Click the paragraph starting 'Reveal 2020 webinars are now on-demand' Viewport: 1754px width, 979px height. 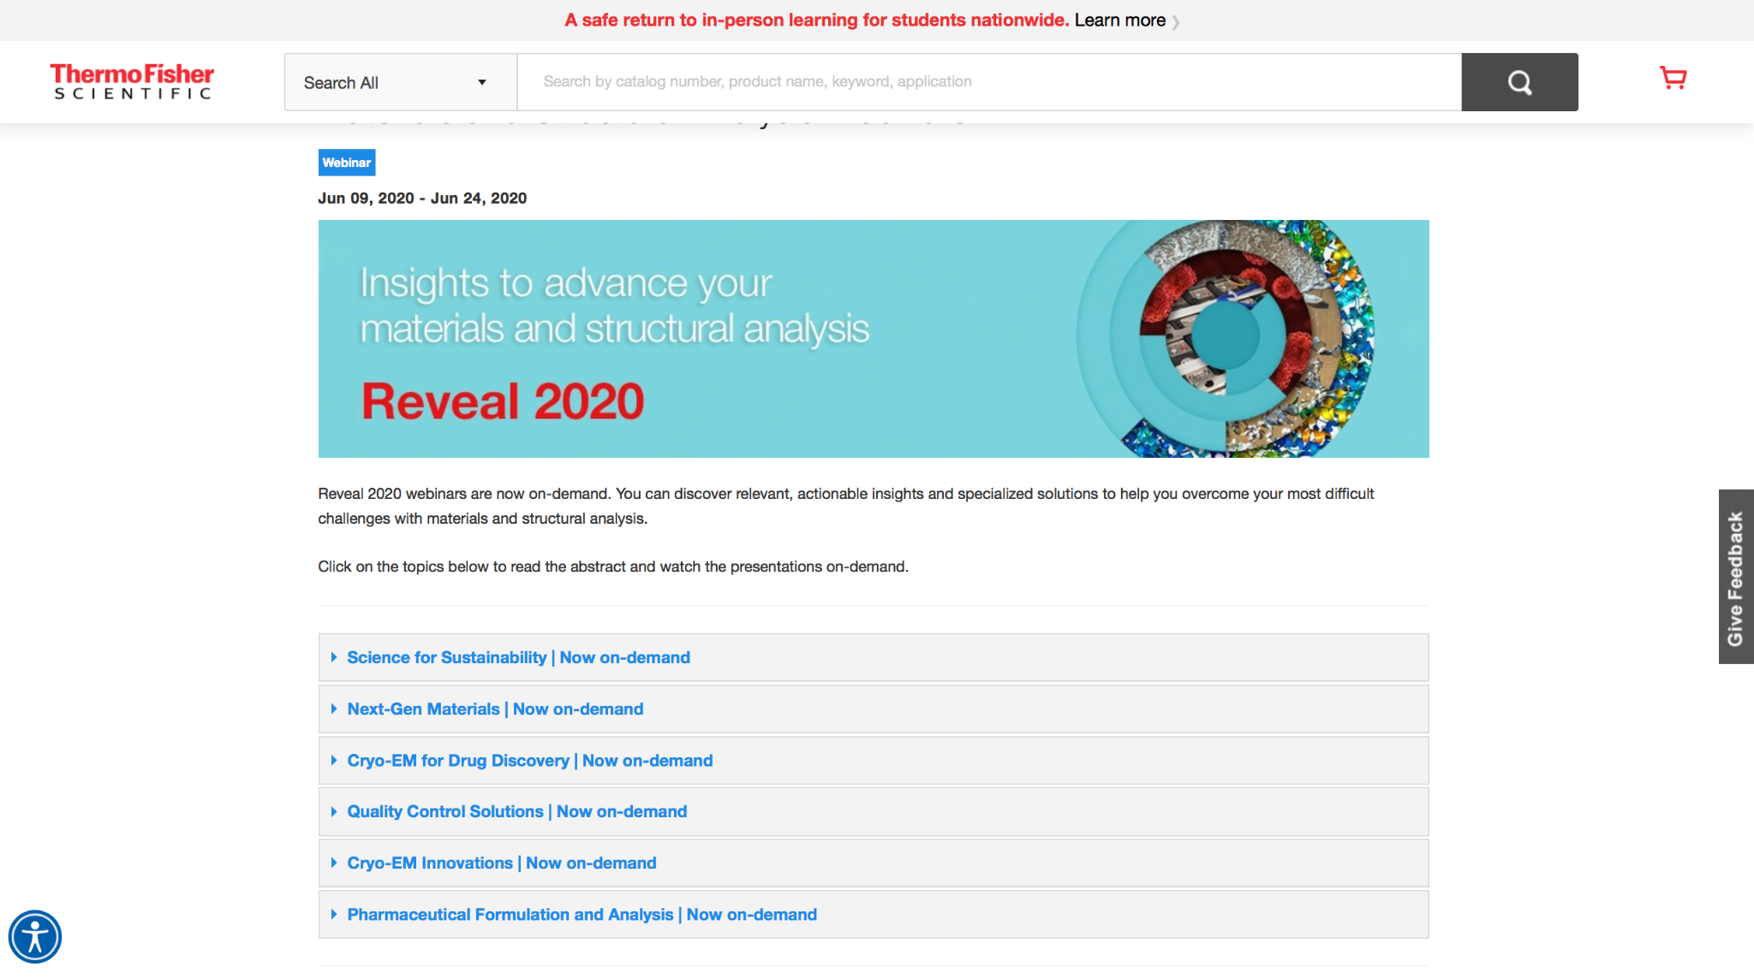pyautogui.click(x=846, y=506)
